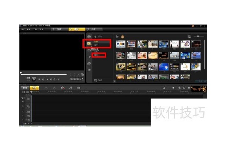Set the mark-out bracket in player
This screenshot has width=226, height=151.
click(75, 75)
